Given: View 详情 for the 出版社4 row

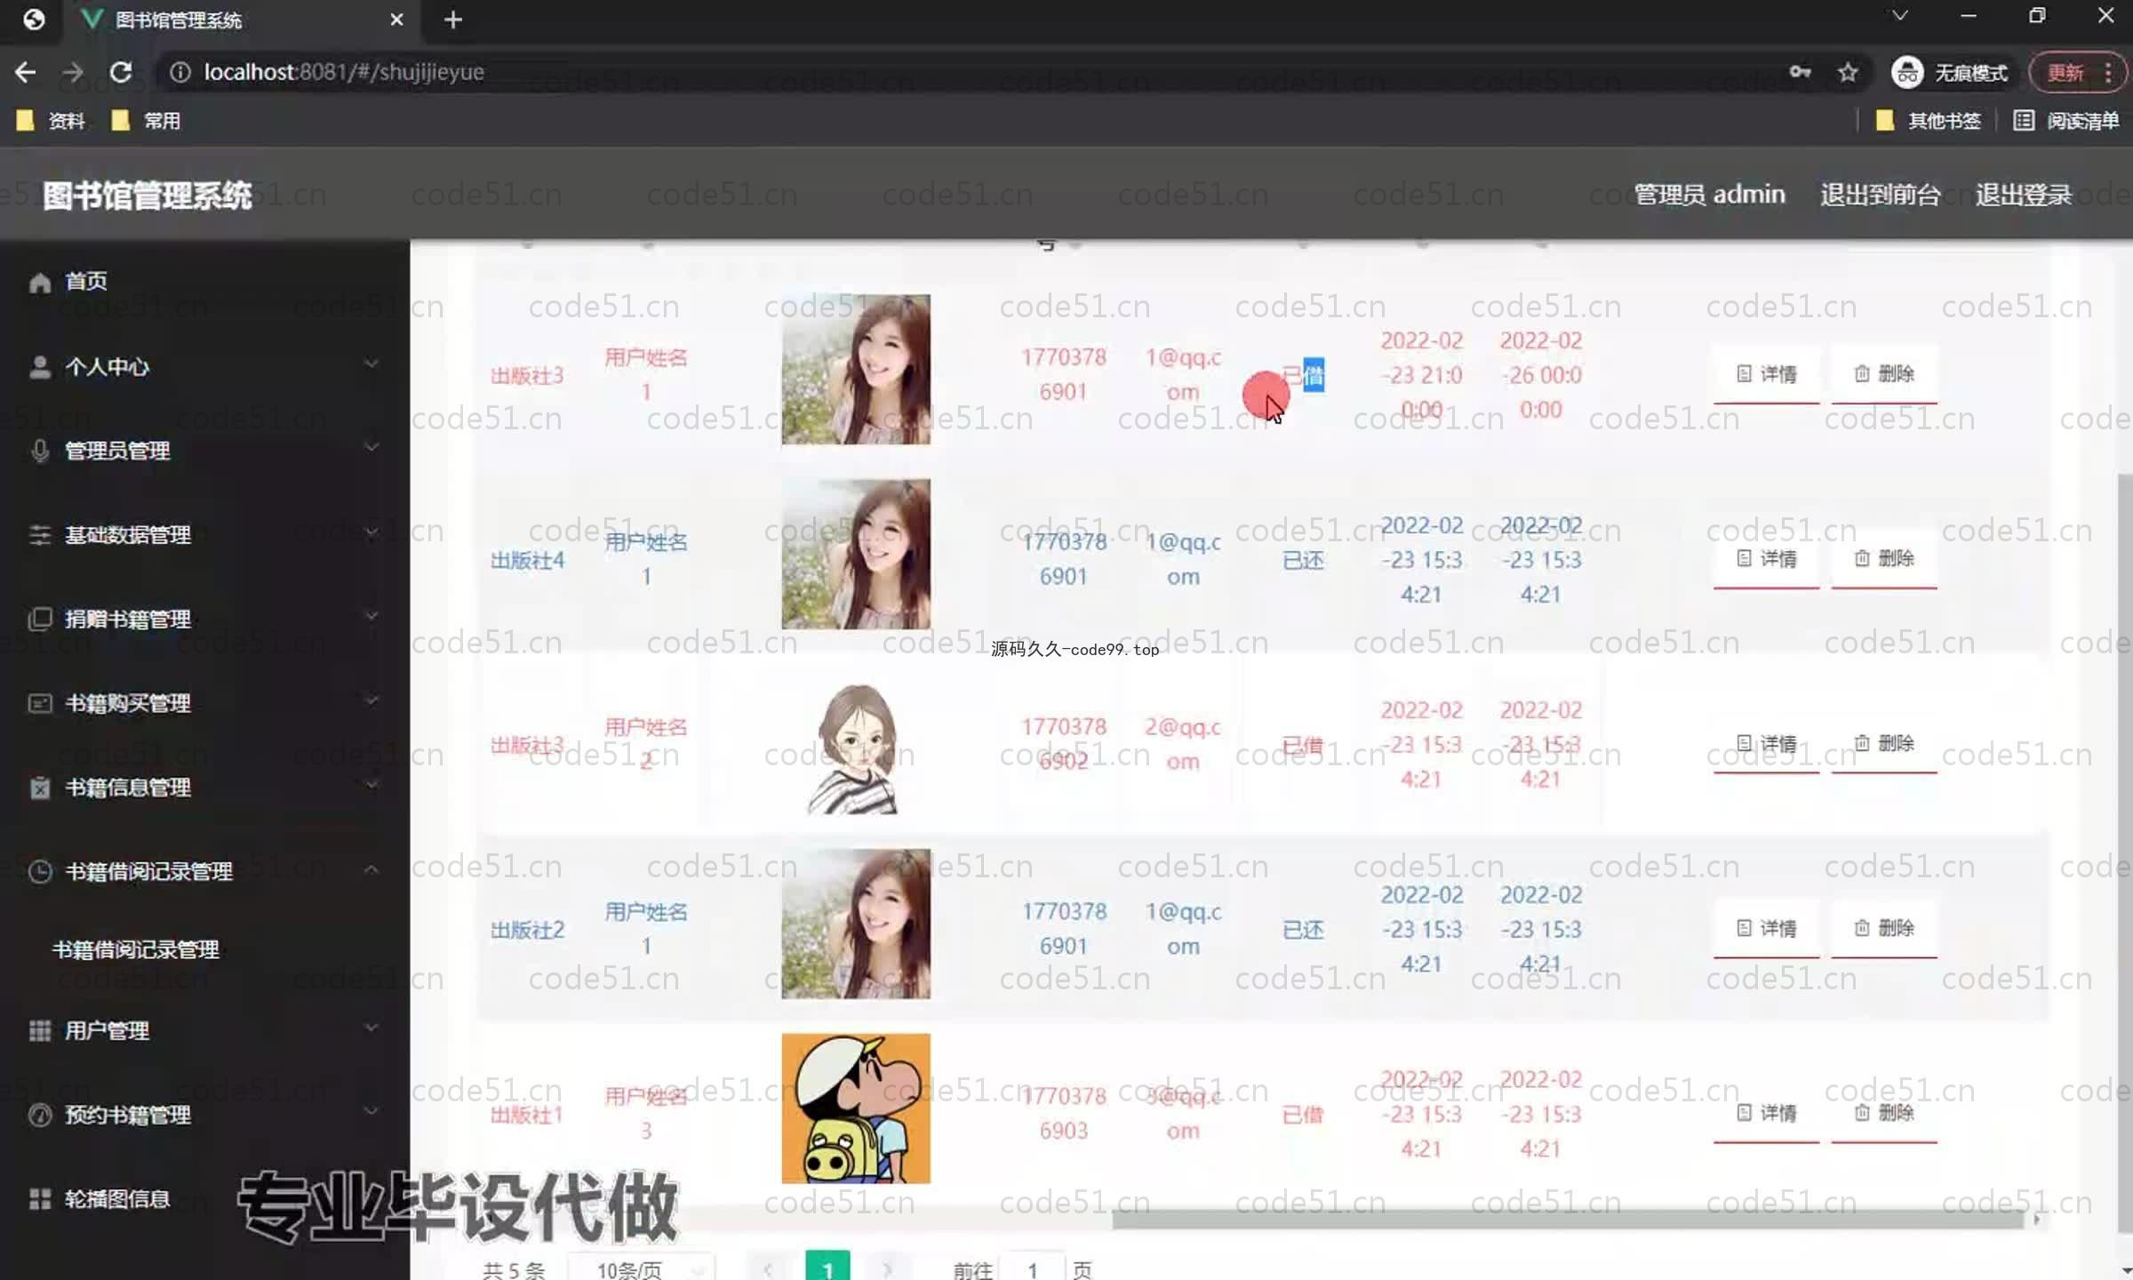Looking at the screenshot, I should coord(1766,559).
